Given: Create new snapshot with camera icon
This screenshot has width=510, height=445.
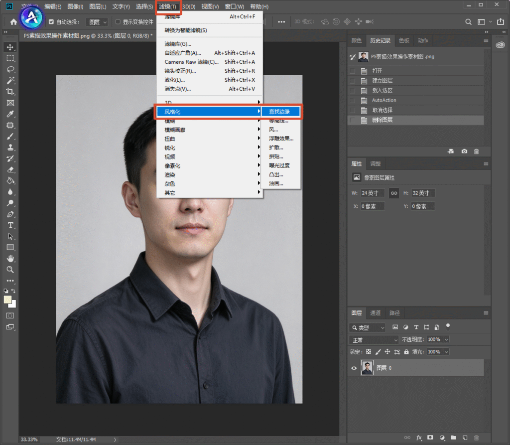Looking at the screenshot, I should (464, 151).
